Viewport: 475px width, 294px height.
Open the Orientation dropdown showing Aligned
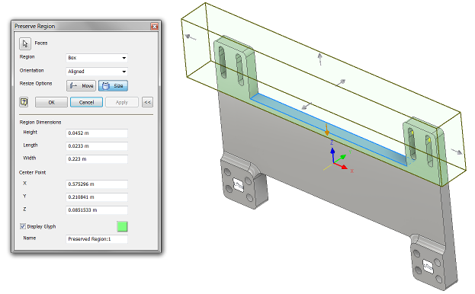pos(97,72)
